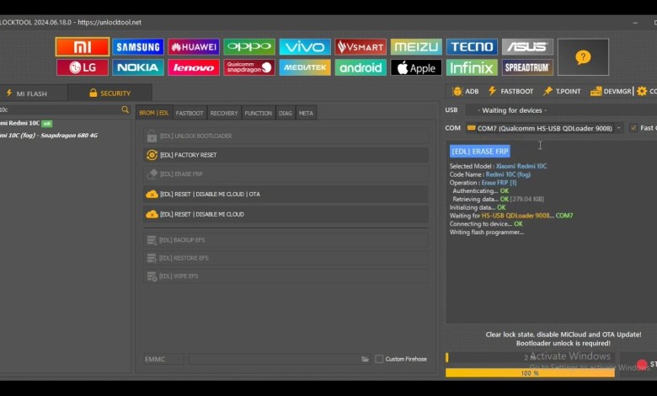657x396 pixels.
Task: Select Redmi 10C (fog) Snapdragon 680 entry
Action: [x=51, y=135]
